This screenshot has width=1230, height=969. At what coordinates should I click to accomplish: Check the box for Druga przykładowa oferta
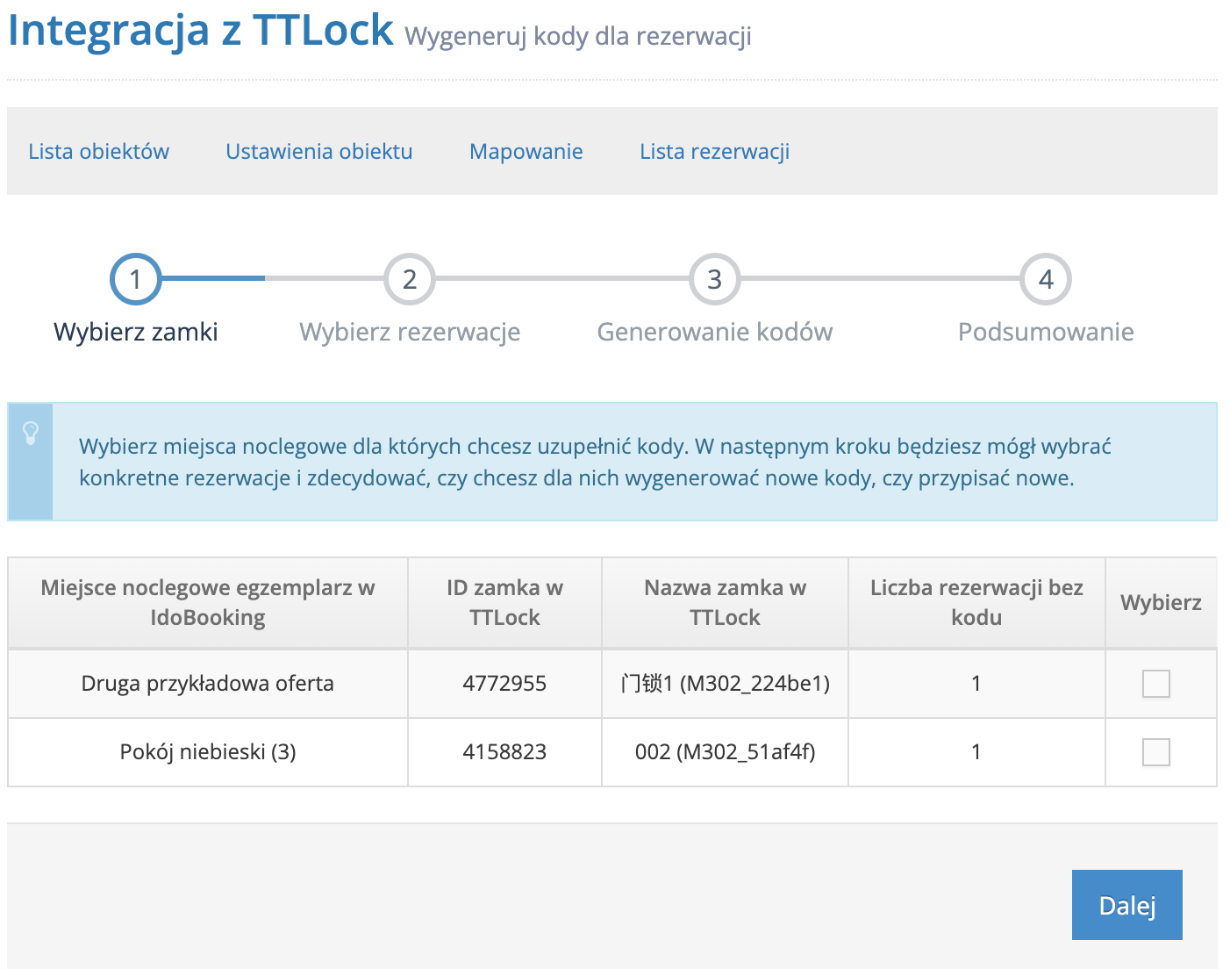[1155, 684]
